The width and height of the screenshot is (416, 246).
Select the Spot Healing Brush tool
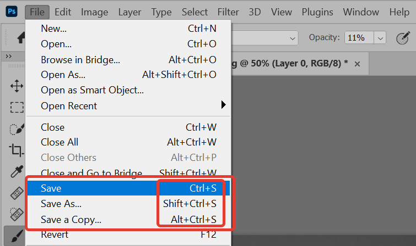point(17,193)
